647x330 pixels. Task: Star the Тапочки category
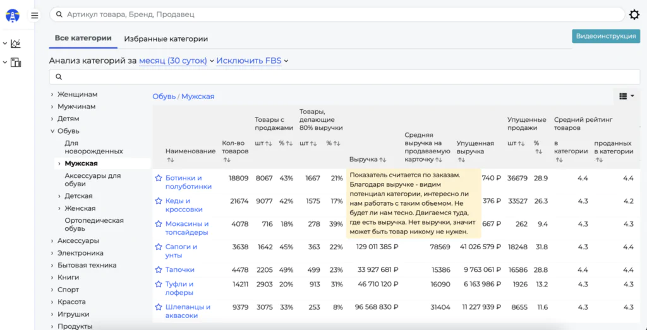pos(159,269)
